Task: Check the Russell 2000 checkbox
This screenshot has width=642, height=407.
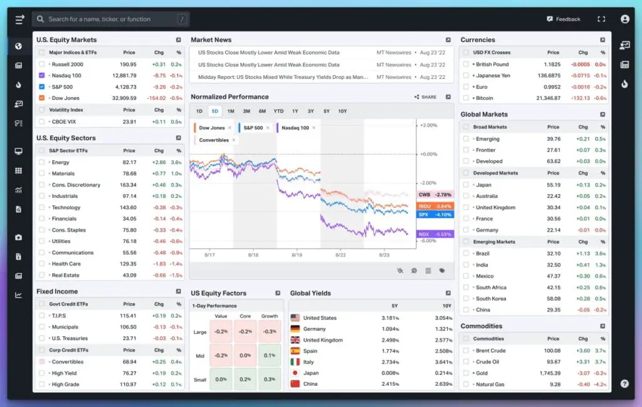Action: coord(41,64)
